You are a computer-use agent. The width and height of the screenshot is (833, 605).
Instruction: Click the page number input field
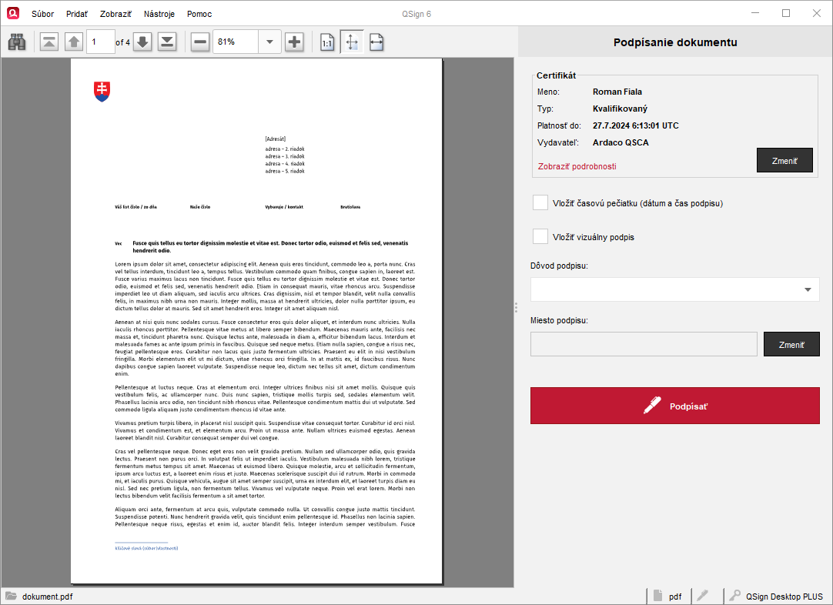click(x=100, y=42)
